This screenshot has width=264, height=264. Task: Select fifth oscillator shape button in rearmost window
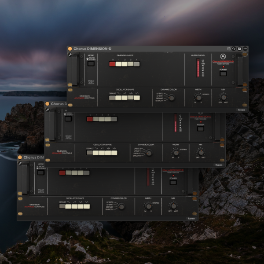[x=87, y=206]
